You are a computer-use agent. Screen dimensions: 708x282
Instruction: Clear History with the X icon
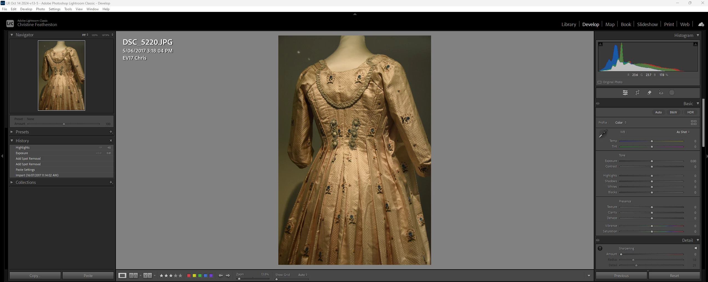click(111, 141)
